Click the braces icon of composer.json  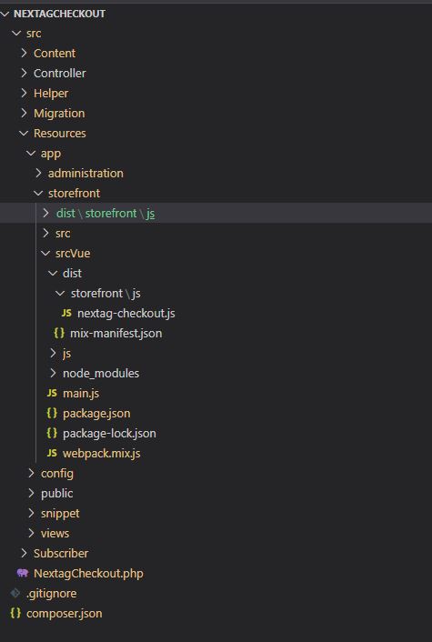[x=15, y=613]
